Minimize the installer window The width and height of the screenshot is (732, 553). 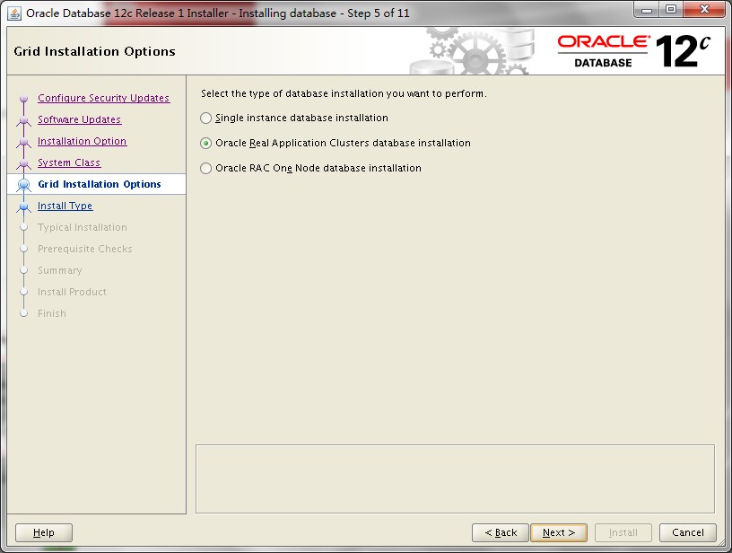click(647, 10)
